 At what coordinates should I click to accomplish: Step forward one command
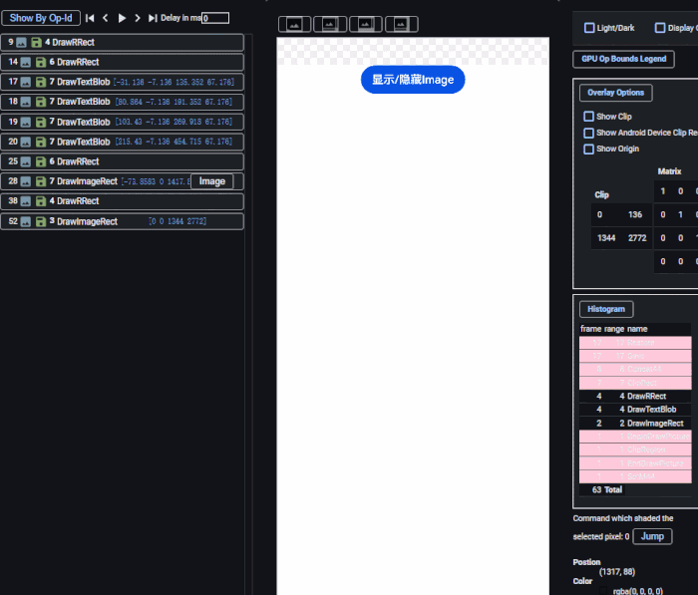(138, 18)
